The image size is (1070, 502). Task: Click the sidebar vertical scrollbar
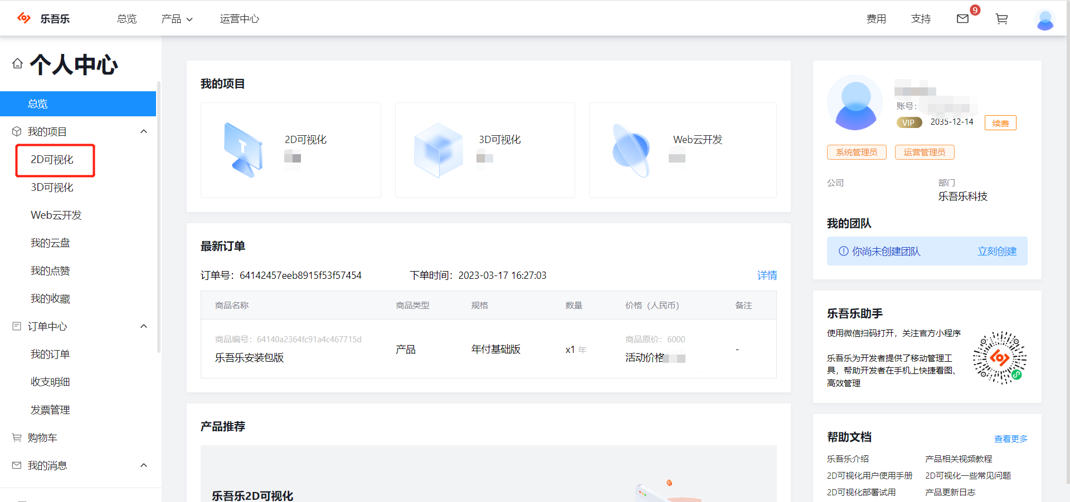(159, 217)
